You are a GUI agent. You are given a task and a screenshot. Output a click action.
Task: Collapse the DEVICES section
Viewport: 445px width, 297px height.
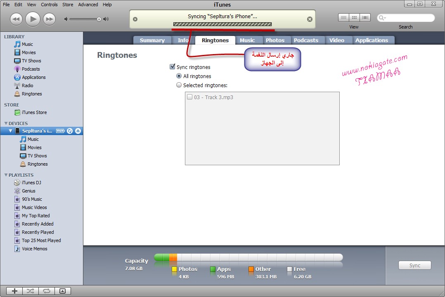(x=6, y=124)
